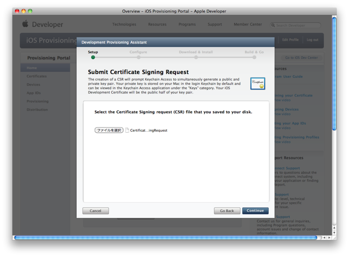349x257 pixels.
Task: Click the scroll up arrow of vertical scrollbar
Action: [x=334, y=228]
